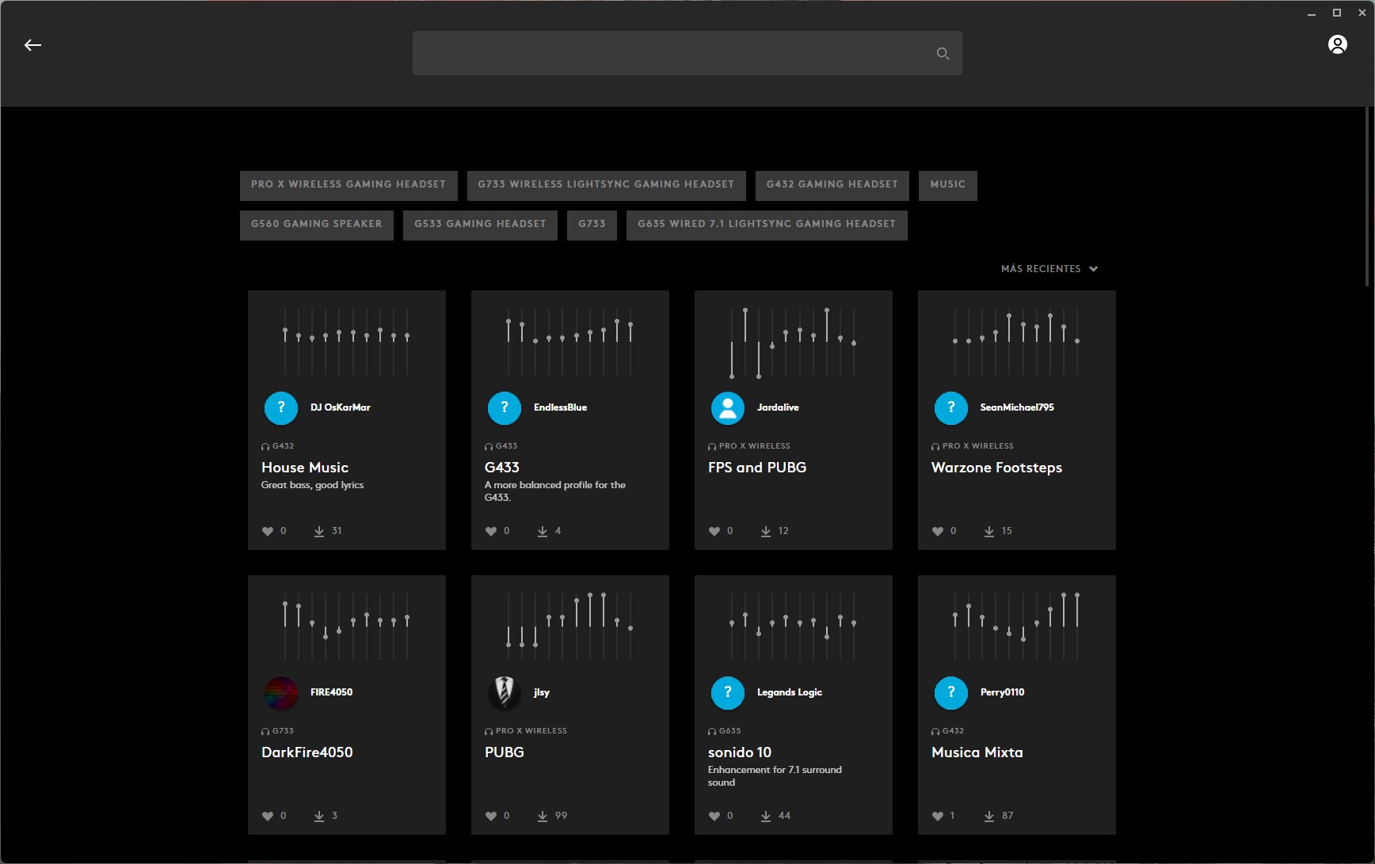
Task: Filter by the short G733 tag
Action: coord(592,225)
